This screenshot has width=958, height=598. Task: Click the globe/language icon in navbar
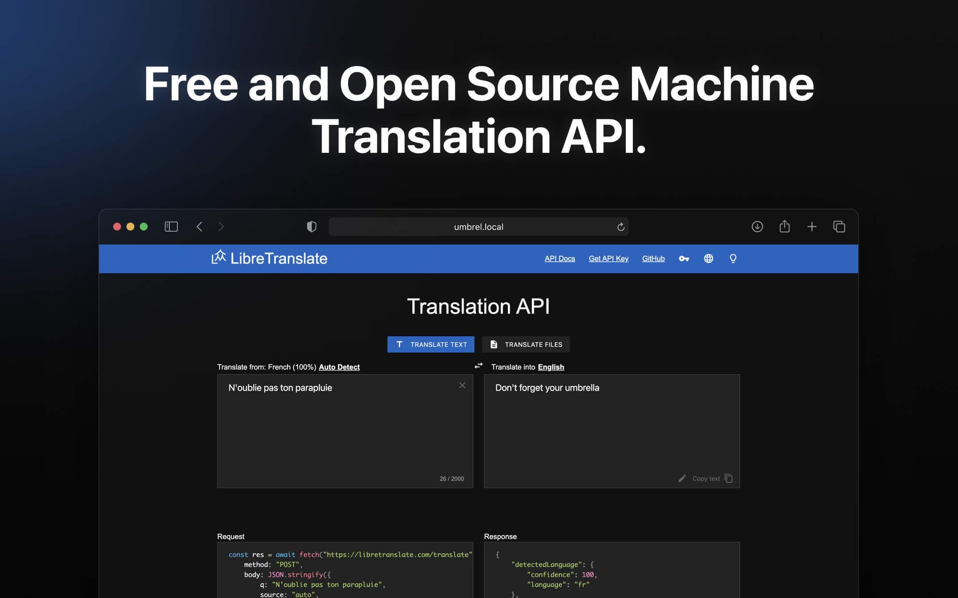coord(708,258)
